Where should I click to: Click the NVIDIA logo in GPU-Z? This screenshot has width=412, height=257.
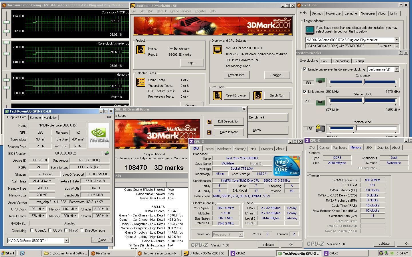point(99,135)
